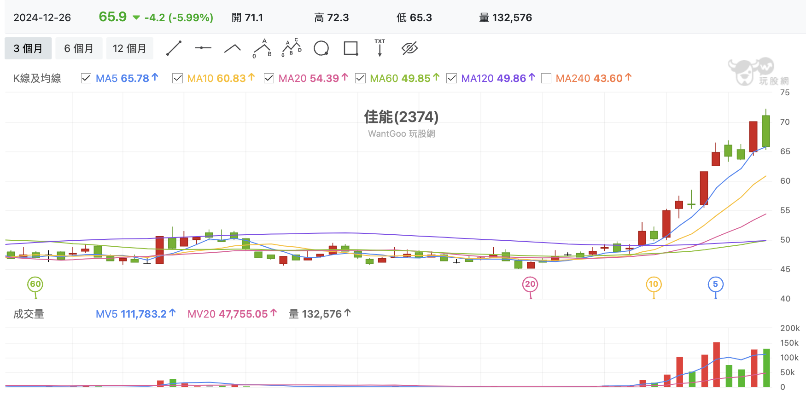The image size is (806, 394).
Task: Click the 佳能(2374) chart title
Action: 401,117
